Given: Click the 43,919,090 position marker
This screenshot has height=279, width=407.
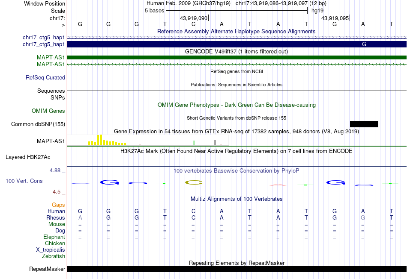Looking at the screenshot, I should (x=194, y=18).
